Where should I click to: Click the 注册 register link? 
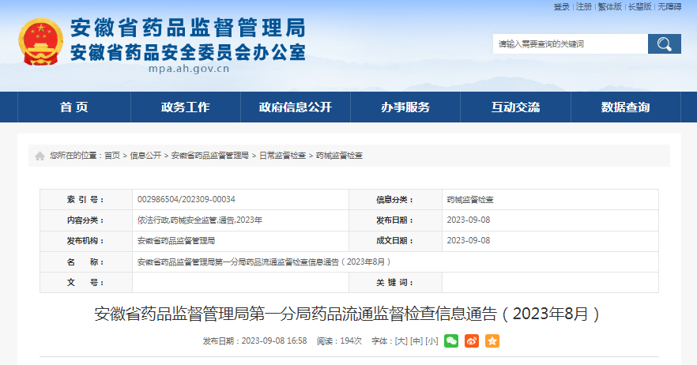pos(584,7)
